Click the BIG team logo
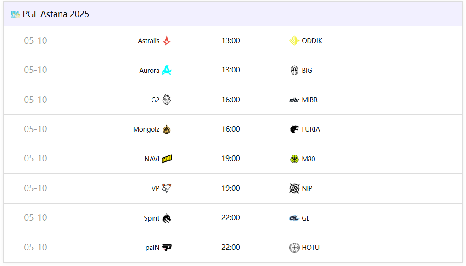Viewport: 466px width, 266px height. click(x=294, y=70)
